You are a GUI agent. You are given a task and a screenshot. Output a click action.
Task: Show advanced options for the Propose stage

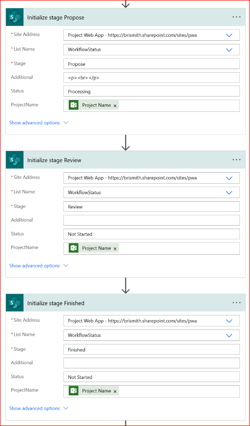point(38,123)
